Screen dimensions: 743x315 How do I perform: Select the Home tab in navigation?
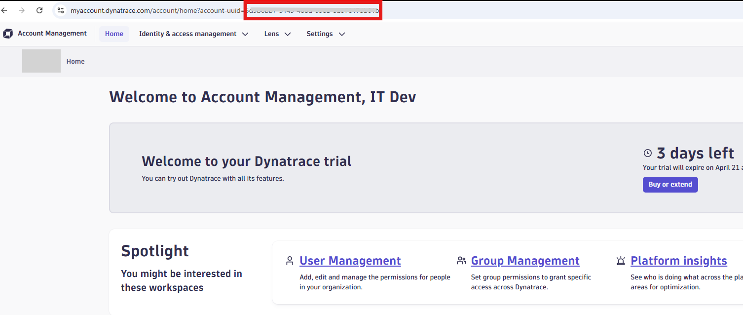click(x=114, y=34)
